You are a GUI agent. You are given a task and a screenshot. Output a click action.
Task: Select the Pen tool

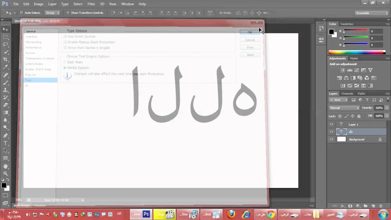[x=5, y=135]
